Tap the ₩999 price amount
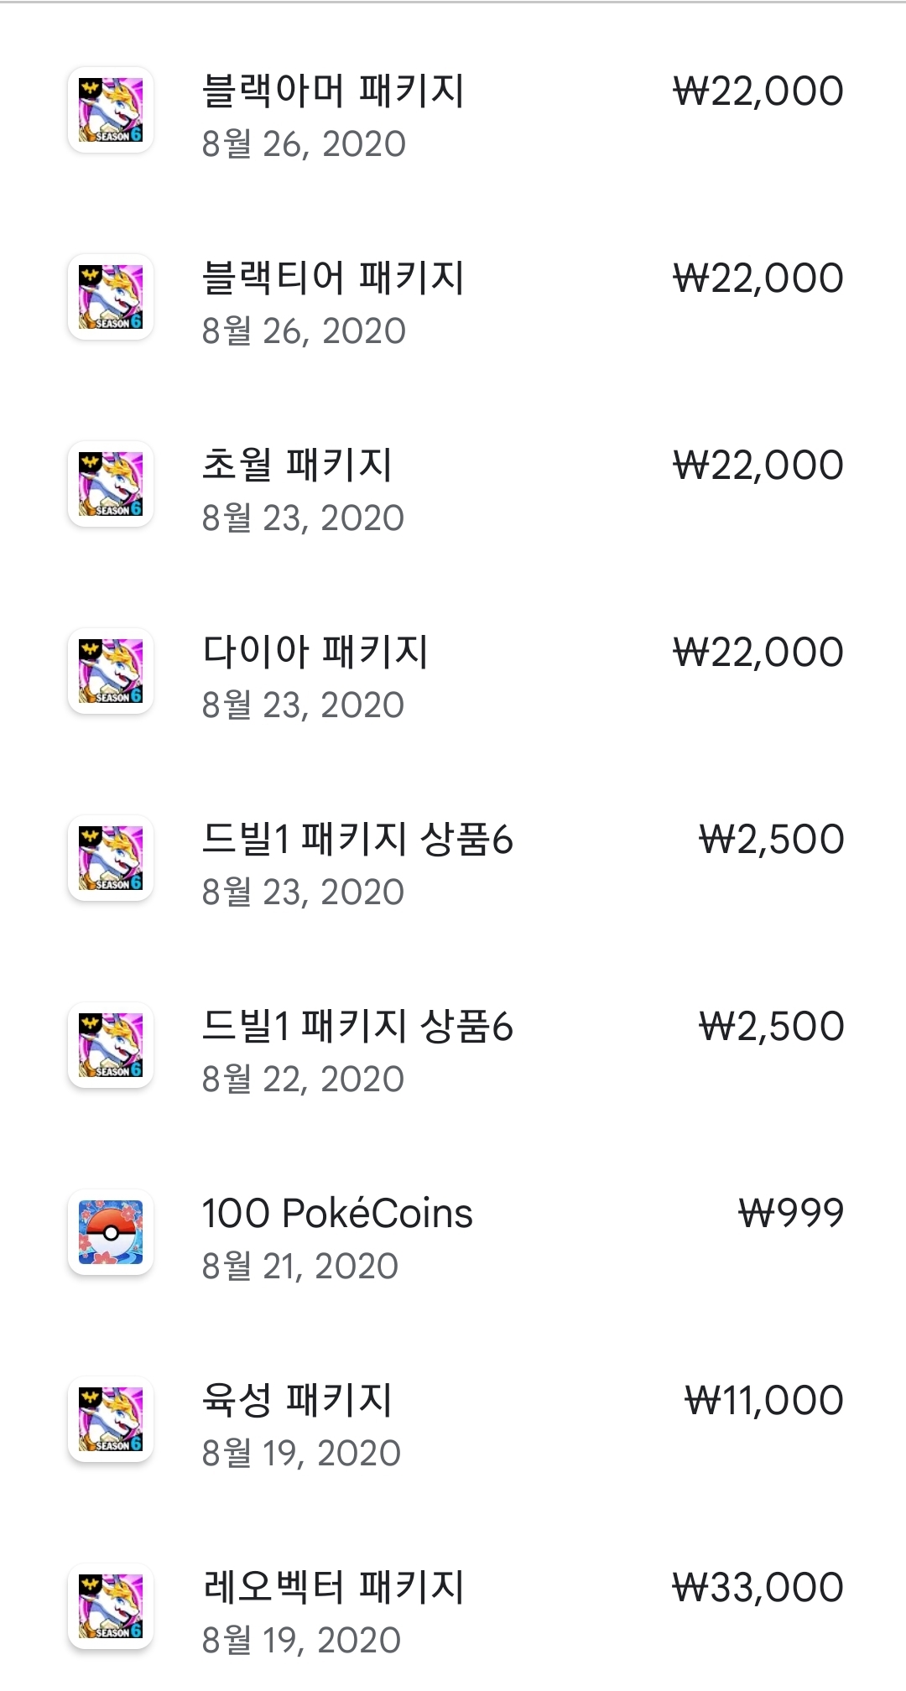This screenshot has height=1691, width=906. tap(791, 1213)
